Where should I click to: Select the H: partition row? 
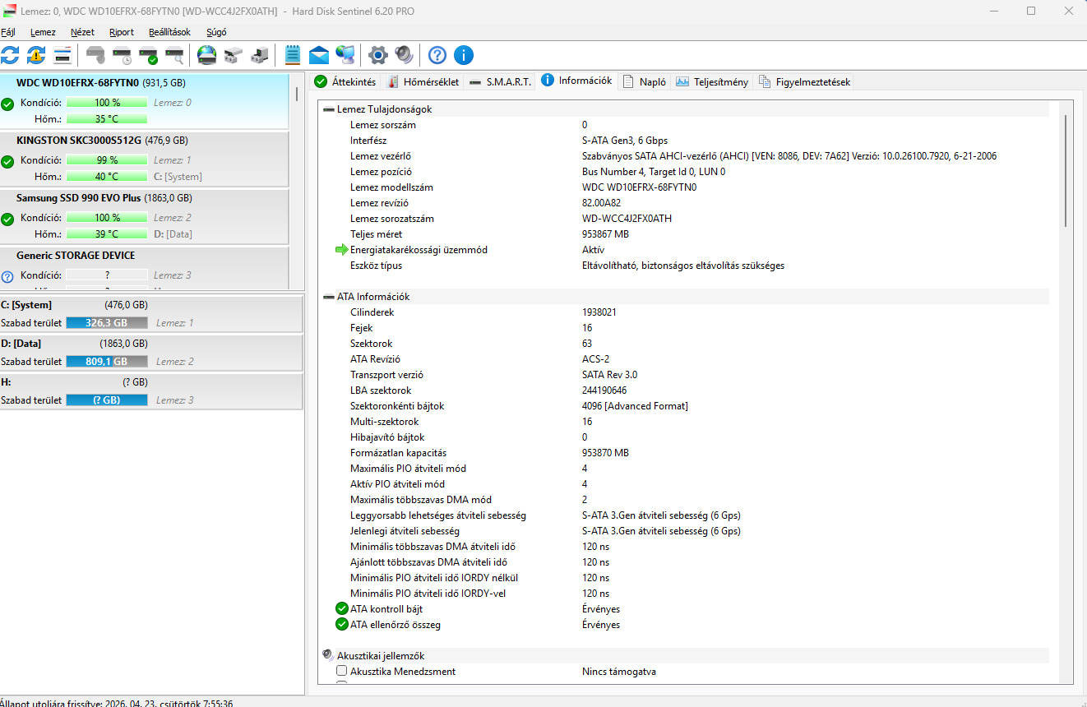(x=151, y=391)
